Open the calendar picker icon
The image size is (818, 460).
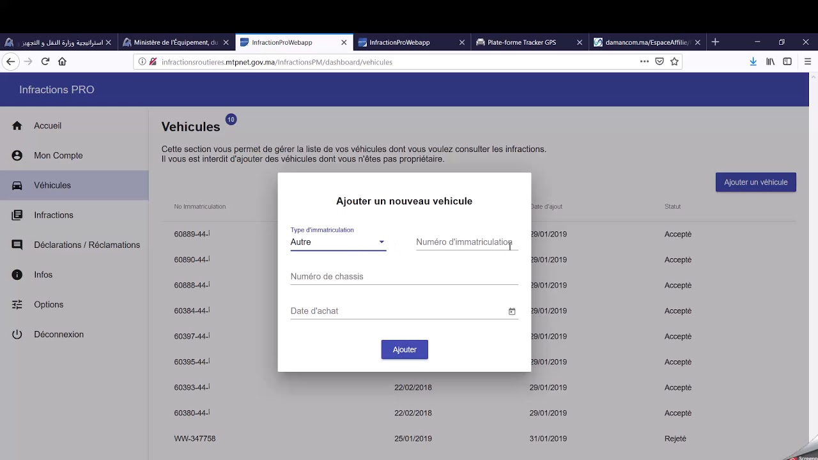[512, 311]
